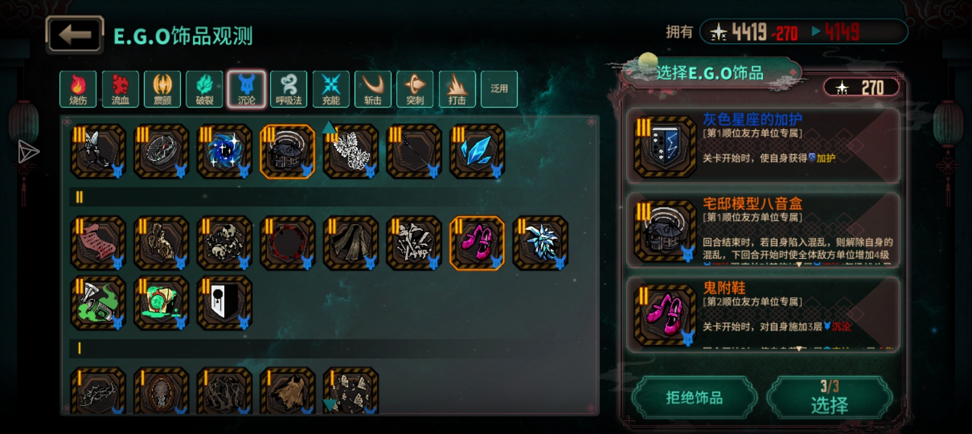Open the 沉沦 sinking filter tab
This screenshot has width=972, height=434.
coord(246,89)
